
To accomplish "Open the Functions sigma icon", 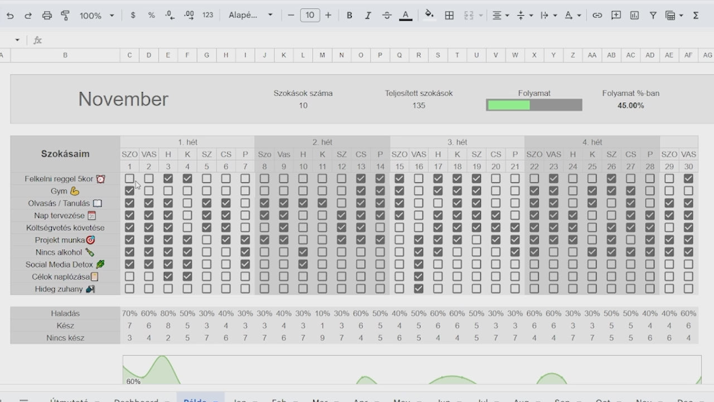I will point(696,16).
